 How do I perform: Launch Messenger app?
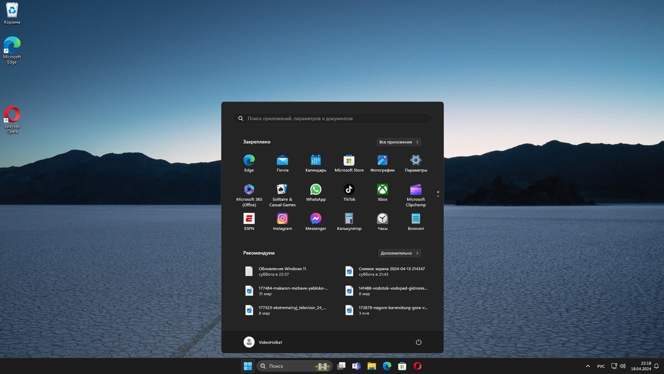point(316,222)
